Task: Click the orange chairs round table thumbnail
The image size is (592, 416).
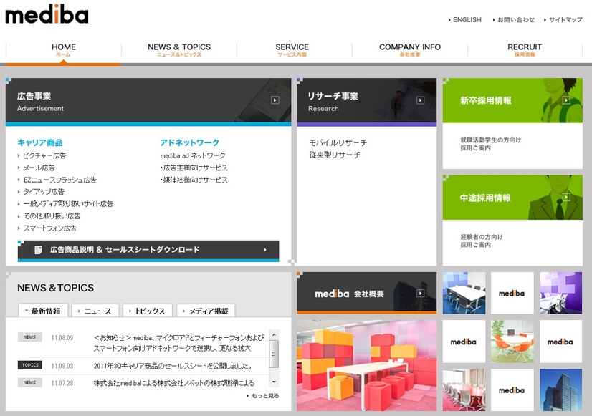Action: 512,342
